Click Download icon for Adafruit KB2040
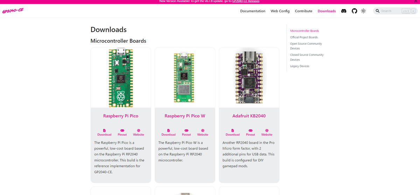The width and height of the screenshot is (420, 195). (232, 130)
